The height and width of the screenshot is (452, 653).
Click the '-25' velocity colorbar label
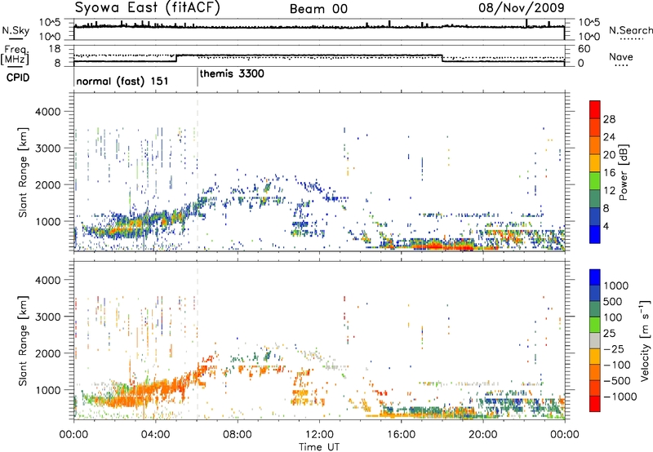click(x=613, y=348)
